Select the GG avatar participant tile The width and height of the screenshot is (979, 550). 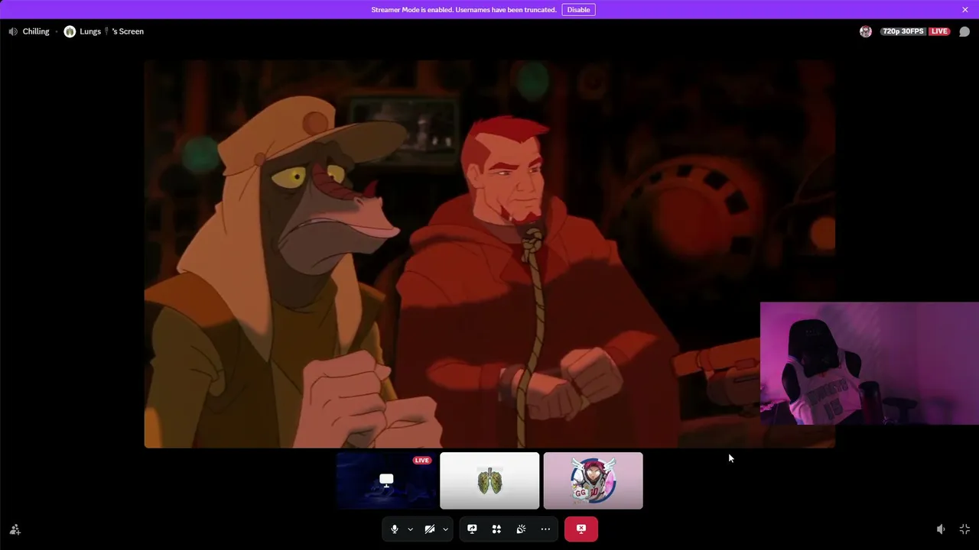[x=593, y=480]
